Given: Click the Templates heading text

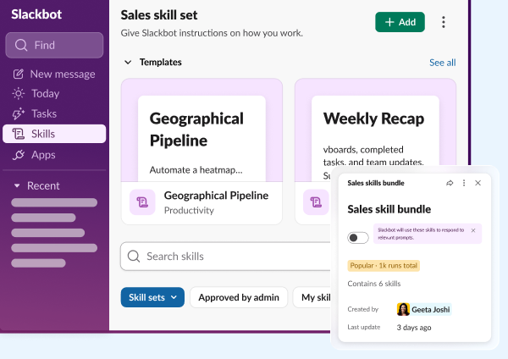Looking at the screenshot, I should coord(161,62).
